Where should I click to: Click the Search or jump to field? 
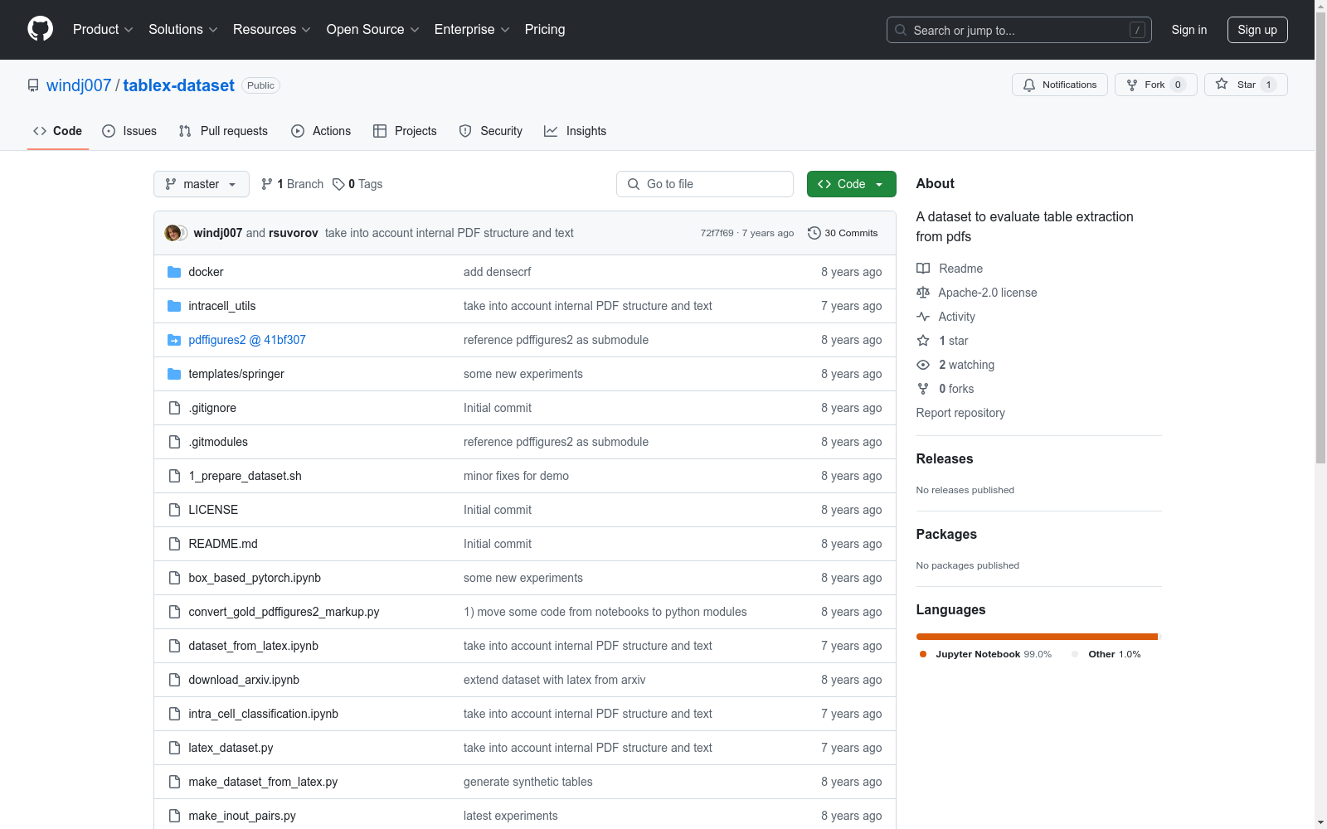pyautogui.click(x=1019, y=30)
